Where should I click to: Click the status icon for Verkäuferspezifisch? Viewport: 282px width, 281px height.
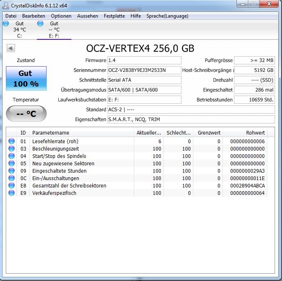point(11,193)
